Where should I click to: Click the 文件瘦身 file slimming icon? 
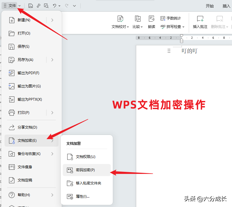[11, 167]
